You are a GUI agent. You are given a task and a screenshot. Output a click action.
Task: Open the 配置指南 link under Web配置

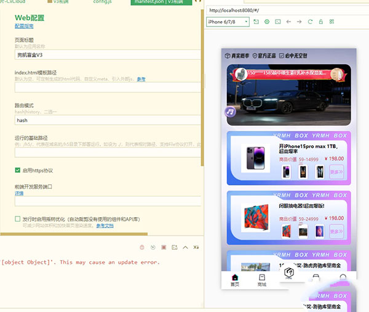(x=24, y=26)
